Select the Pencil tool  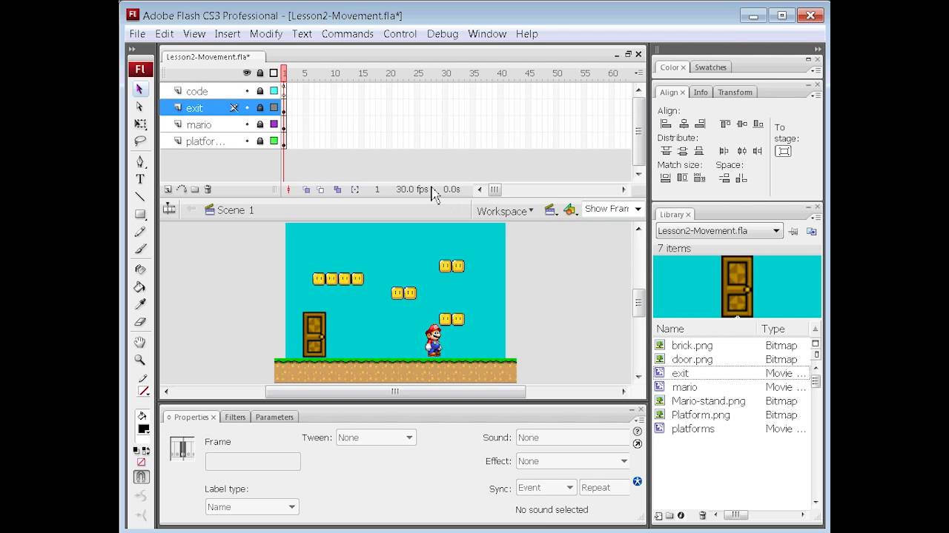coord(139,232)
